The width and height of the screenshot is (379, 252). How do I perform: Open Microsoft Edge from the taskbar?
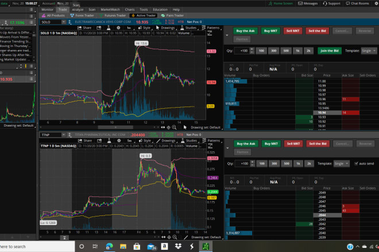point(109,246)
